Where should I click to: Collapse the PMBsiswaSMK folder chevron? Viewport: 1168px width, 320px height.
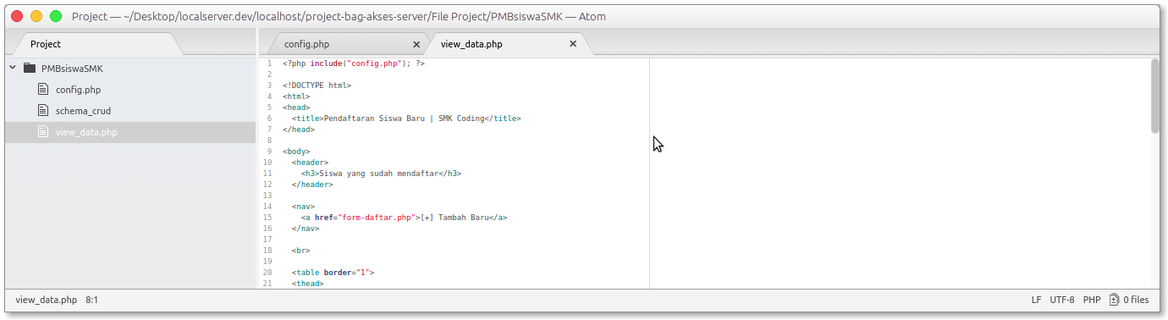[13, 68]
